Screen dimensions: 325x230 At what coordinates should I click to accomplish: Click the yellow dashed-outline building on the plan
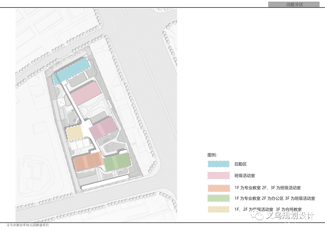pos(74,133)
